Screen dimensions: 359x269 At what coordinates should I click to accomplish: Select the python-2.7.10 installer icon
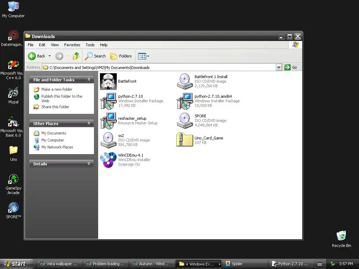pyautogui.click(x=108, y=101)
